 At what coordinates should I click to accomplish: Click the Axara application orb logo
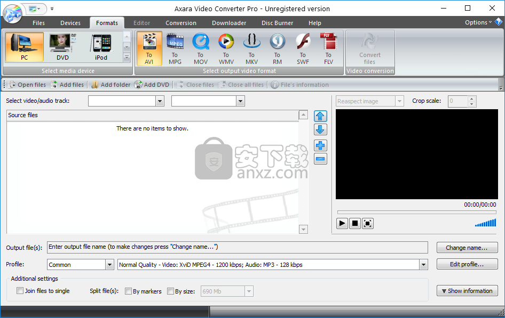coord(12,13)
